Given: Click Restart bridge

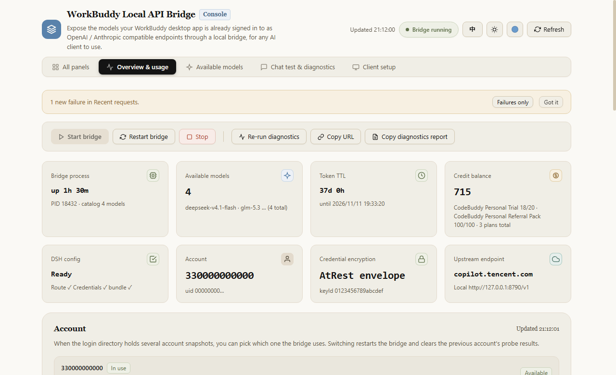Looking at the screenshot, I should (143, 137).
